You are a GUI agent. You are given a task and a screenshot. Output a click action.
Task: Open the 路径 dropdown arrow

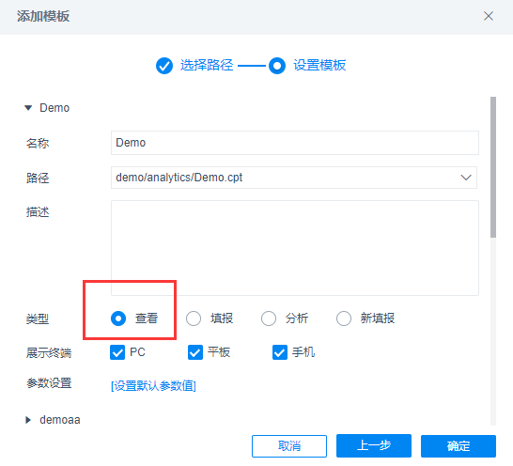tap(466, 178)
